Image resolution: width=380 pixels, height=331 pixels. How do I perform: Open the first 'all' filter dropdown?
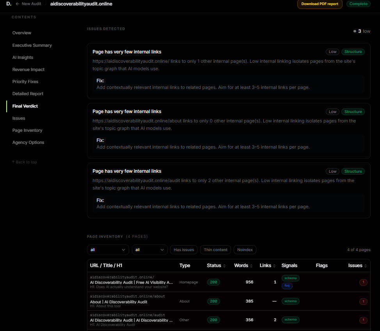108,250
